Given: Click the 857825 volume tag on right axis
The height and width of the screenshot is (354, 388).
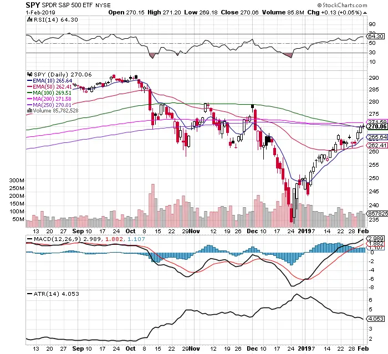Looking at the screenshot, I should click(377, 213).
